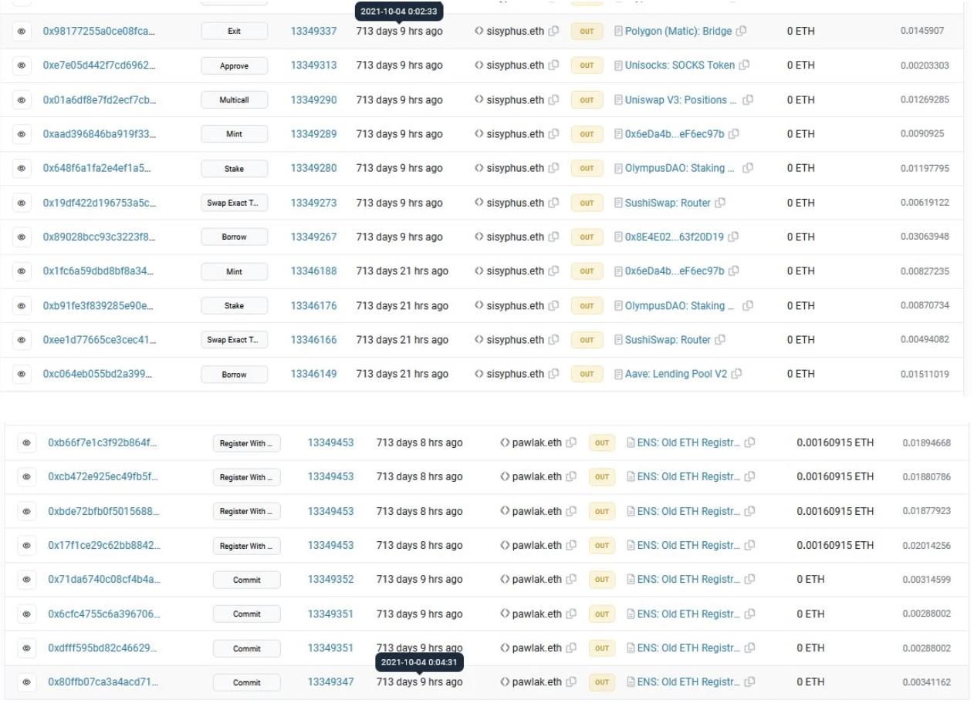Open block number 13349290
The height and width of the screenshot is (703, 974).
313,99
